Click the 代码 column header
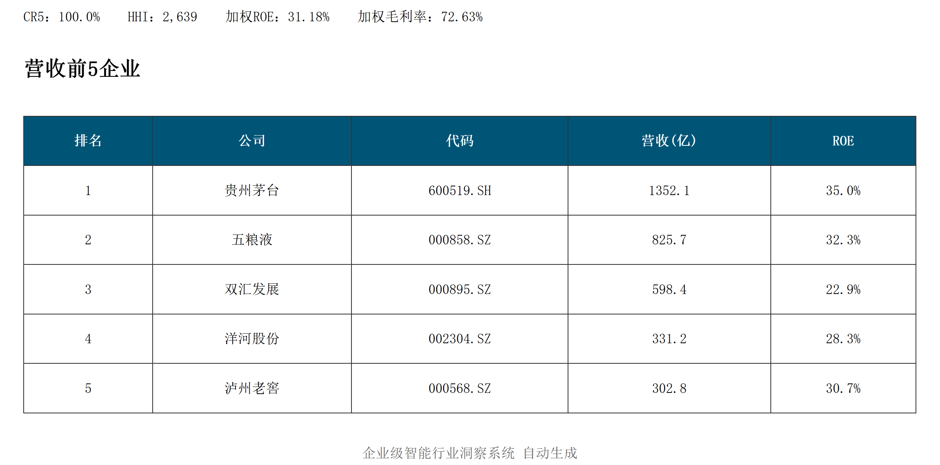 [460, 141]
